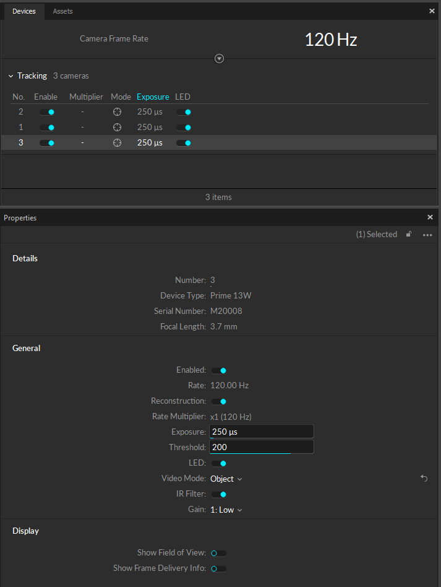Open the Video Mode dropdown
Viewport: 441px width, 587px height.
tap(226, 478)
